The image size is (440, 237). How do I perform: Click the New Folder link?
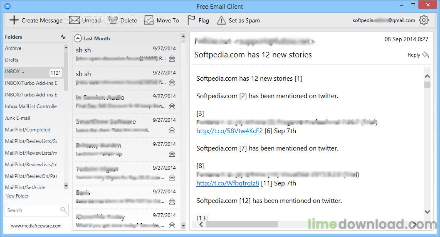[x=17, y=196]
